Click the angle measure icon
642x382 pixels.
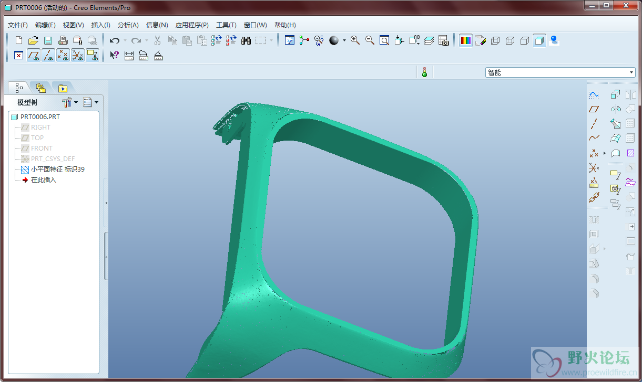159,55
